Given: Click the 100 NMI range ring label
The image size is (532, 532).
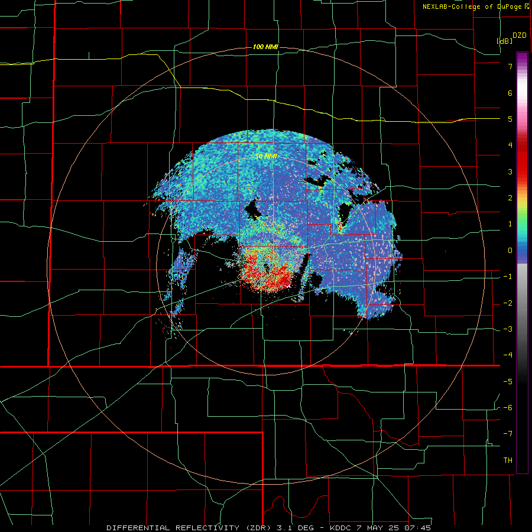Looking at the screenshot, I should (265, 47).
